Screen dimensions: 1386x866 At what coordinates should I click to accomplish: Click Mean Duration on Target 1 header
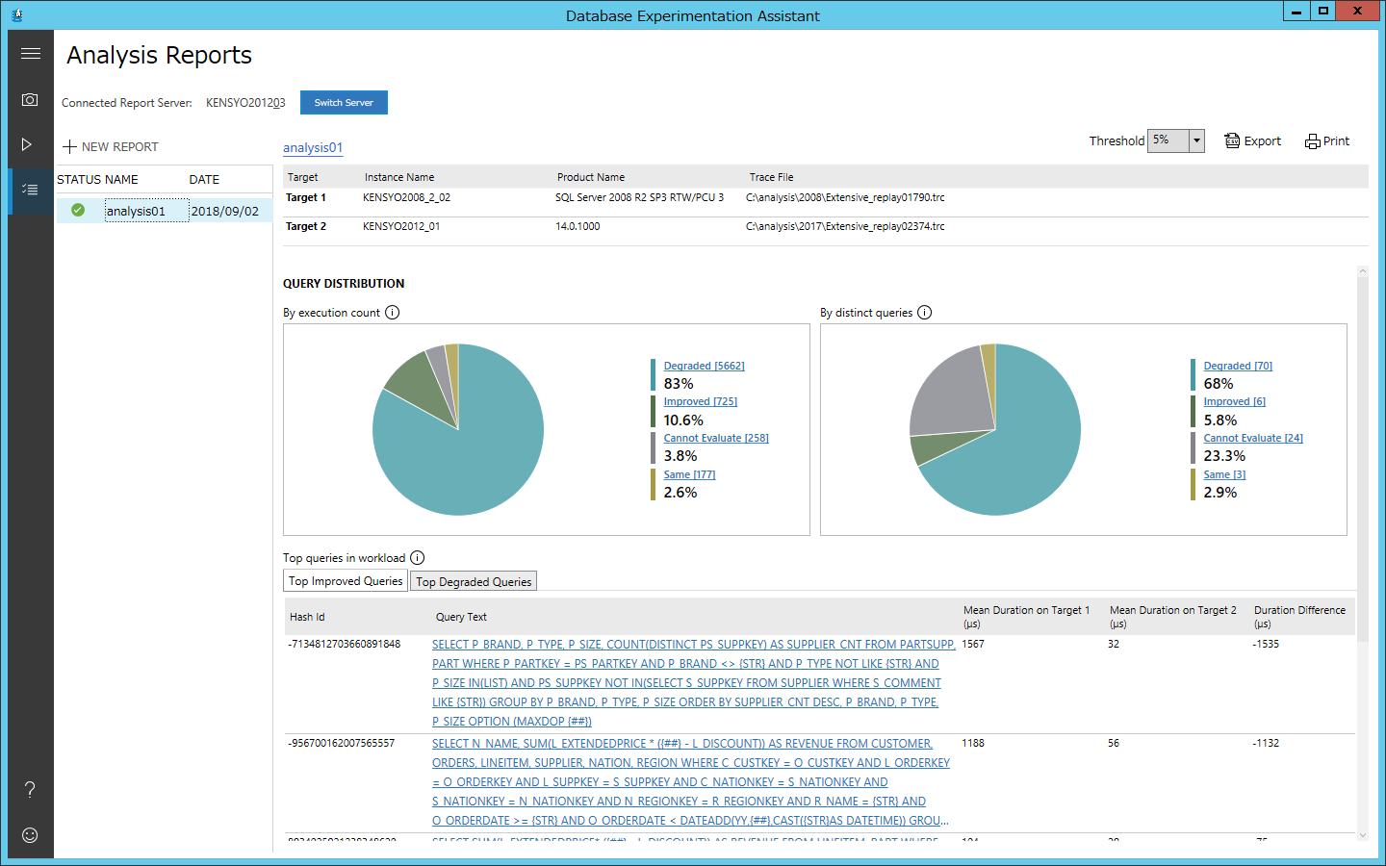coord(1026,617)
